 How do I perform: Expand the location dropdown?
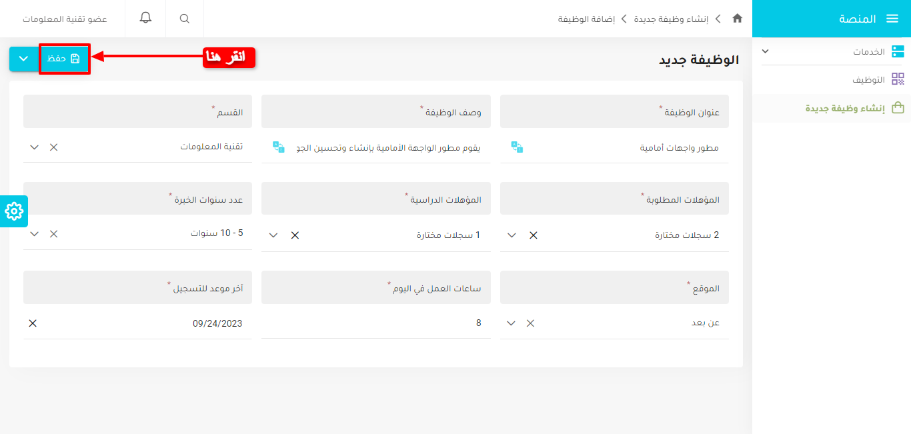tap(511, 323)
